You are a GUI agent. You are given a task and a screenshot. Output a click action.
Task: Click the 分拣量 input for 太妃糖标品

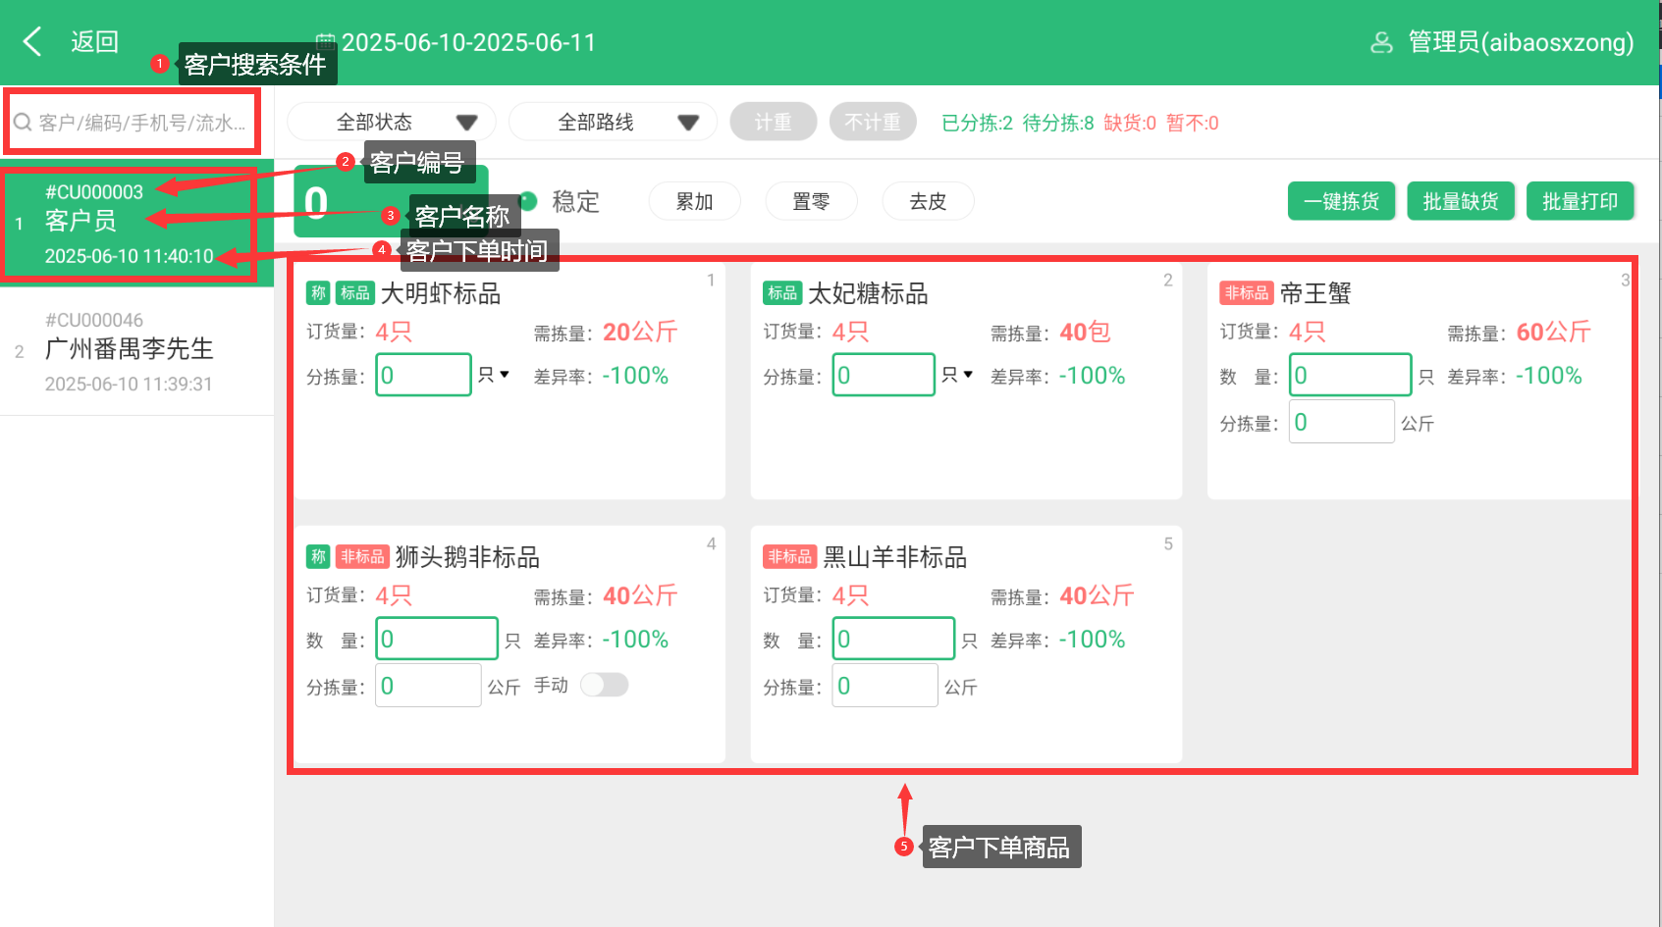pyautogui.click(x=883, y=375)
